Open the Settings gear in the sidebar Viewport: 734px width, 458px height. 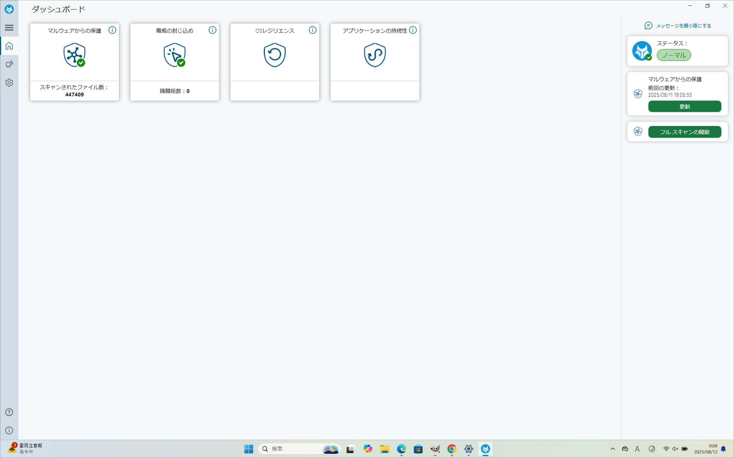pyautogui.click(x=9, y=82)
